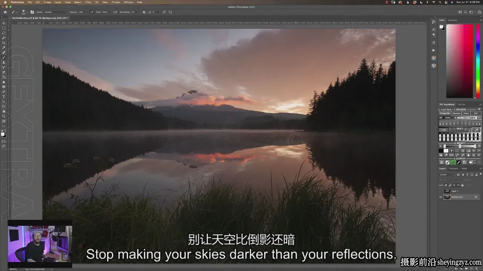Select the Crop tool
Image resolution: width=483 pixels, height=271 pixels.
4,43
